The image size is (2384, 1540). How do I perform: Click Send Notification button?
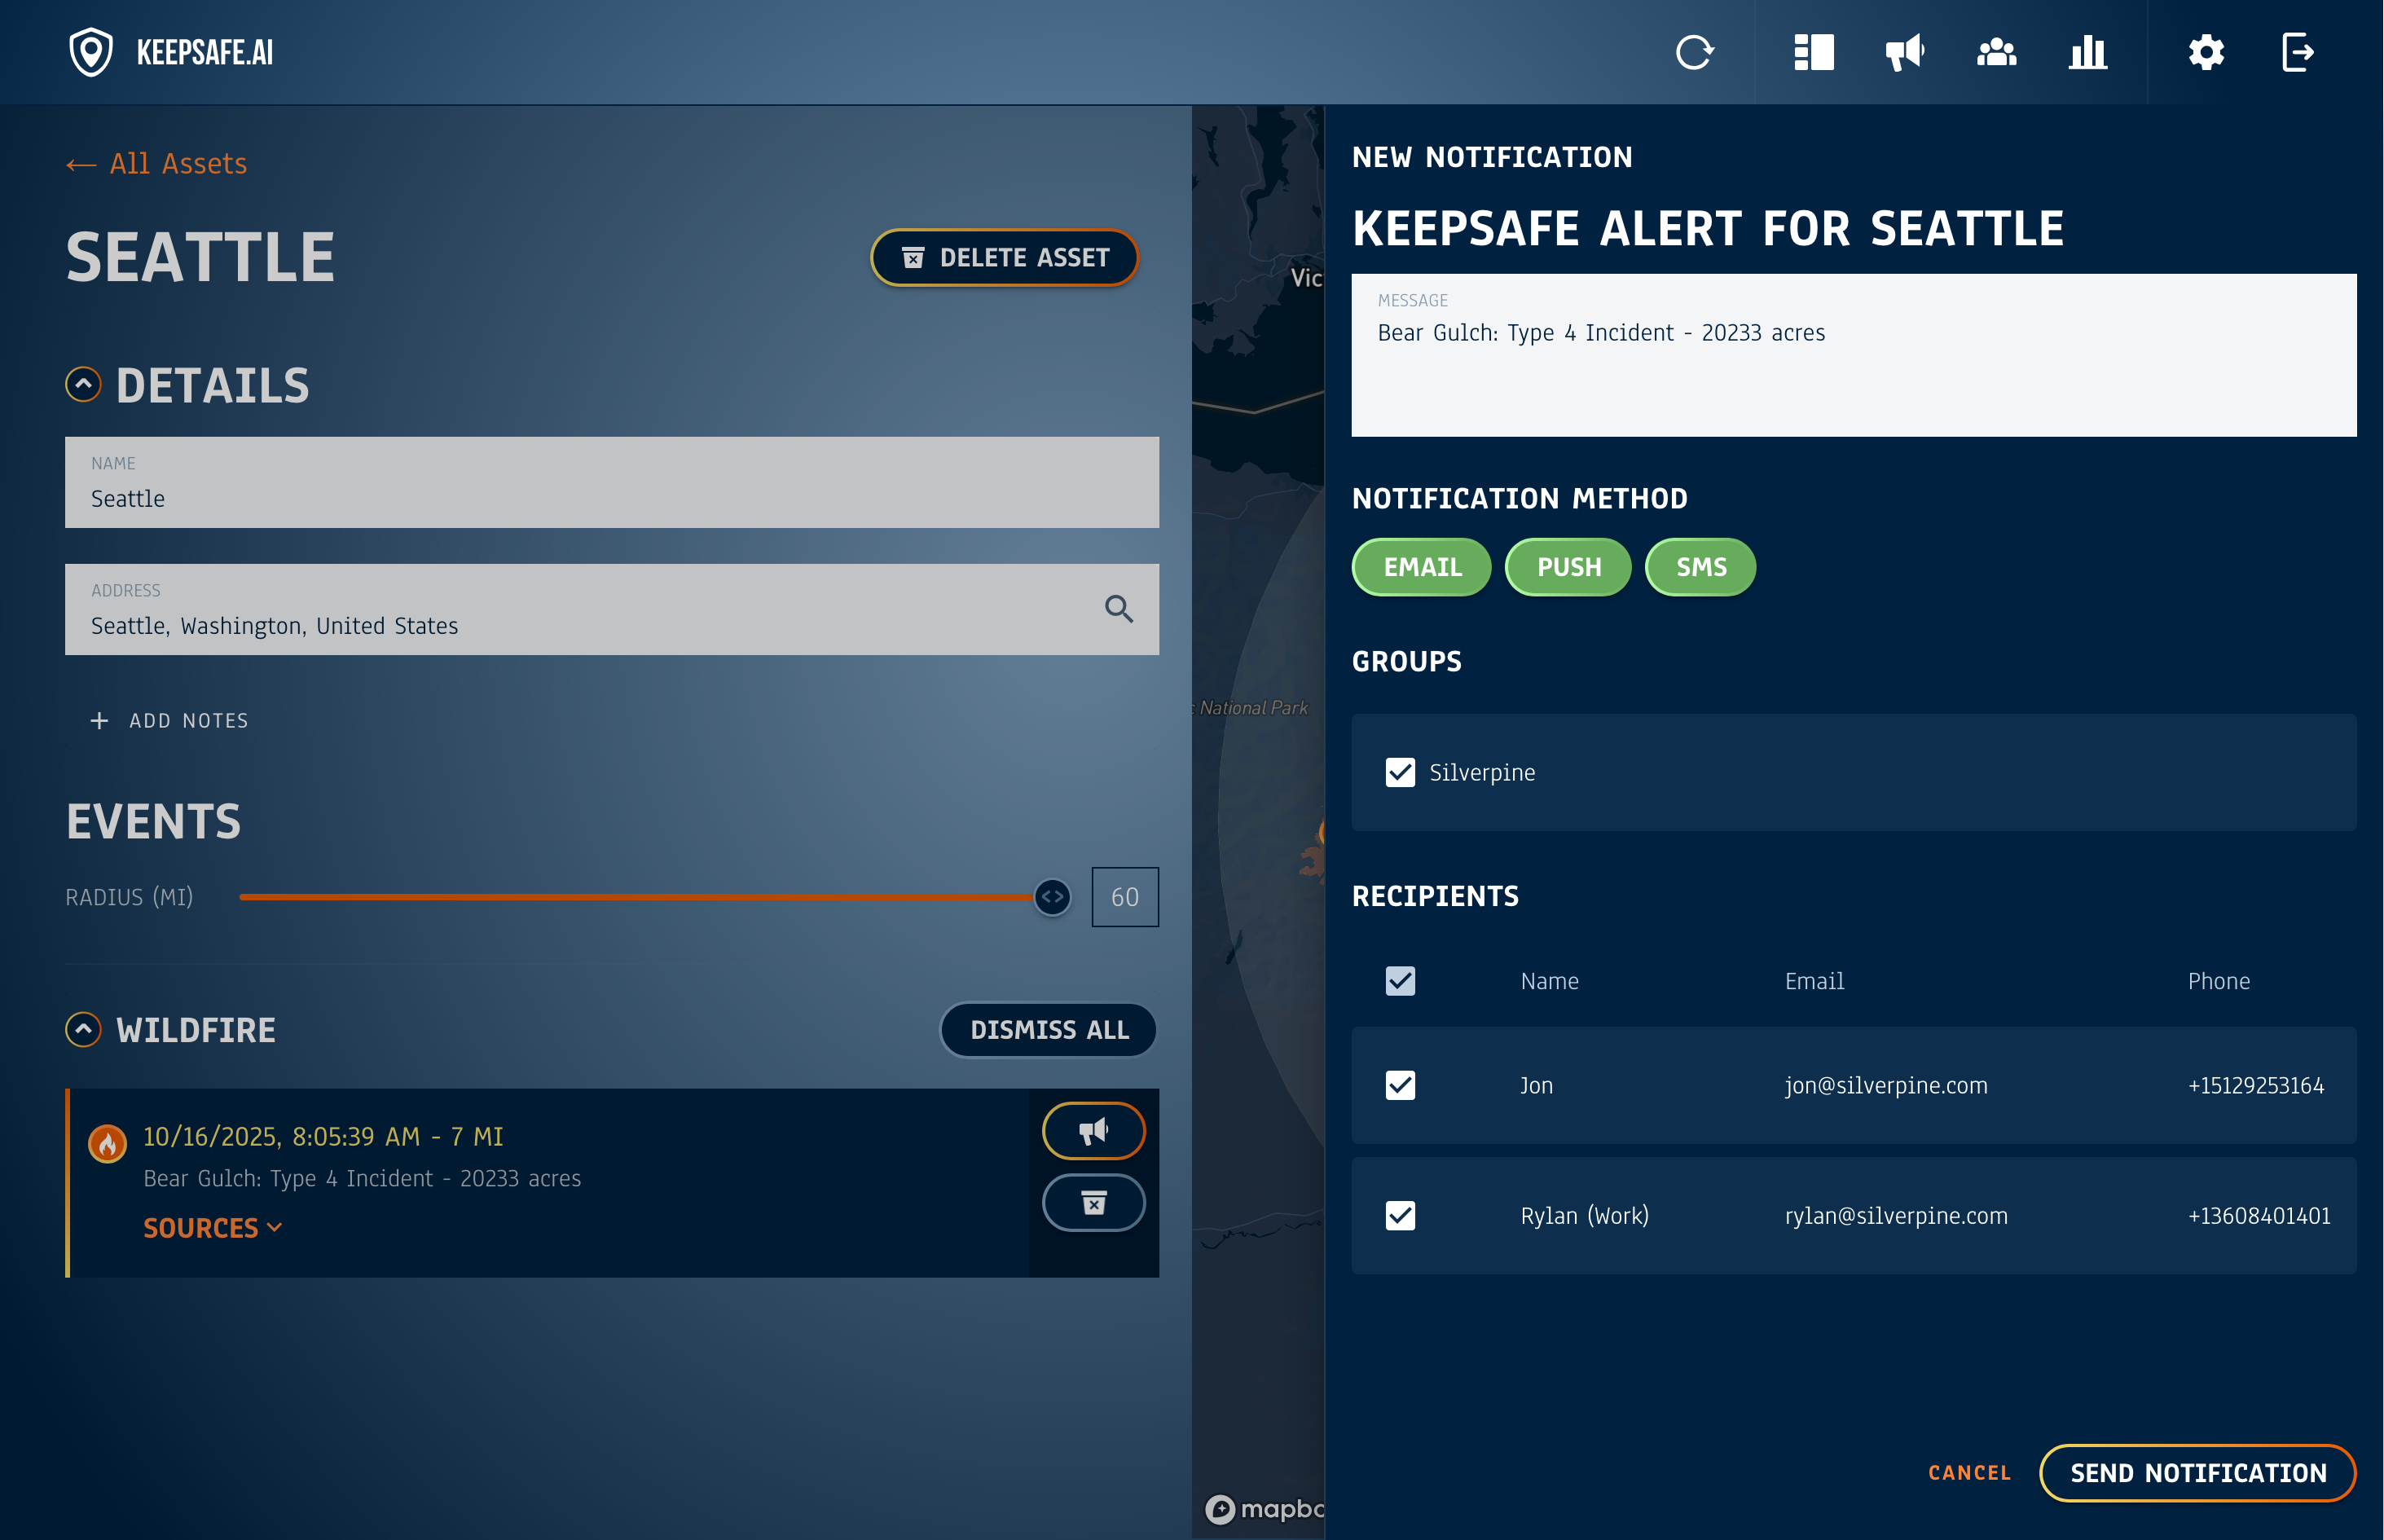coord(2197,1473)
